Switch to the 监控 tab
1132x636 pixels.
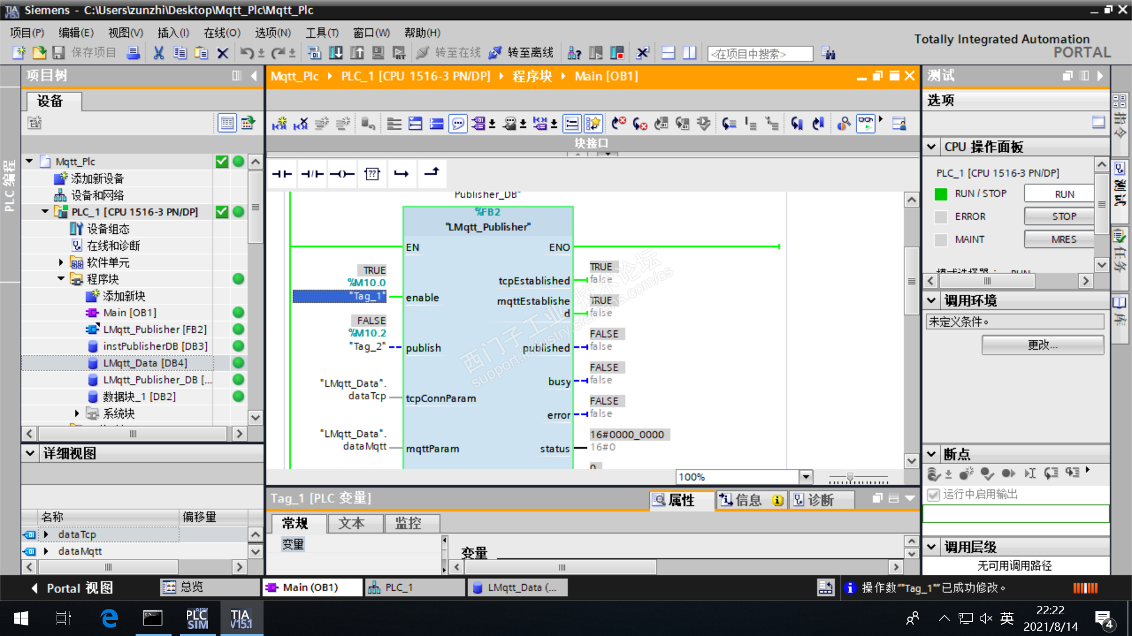point(408,523)
